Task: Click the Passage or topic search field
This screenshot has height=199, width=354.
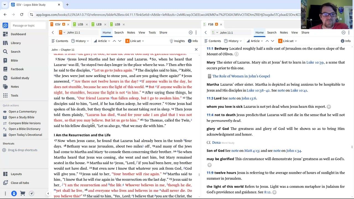Action: tap(28, 25)
